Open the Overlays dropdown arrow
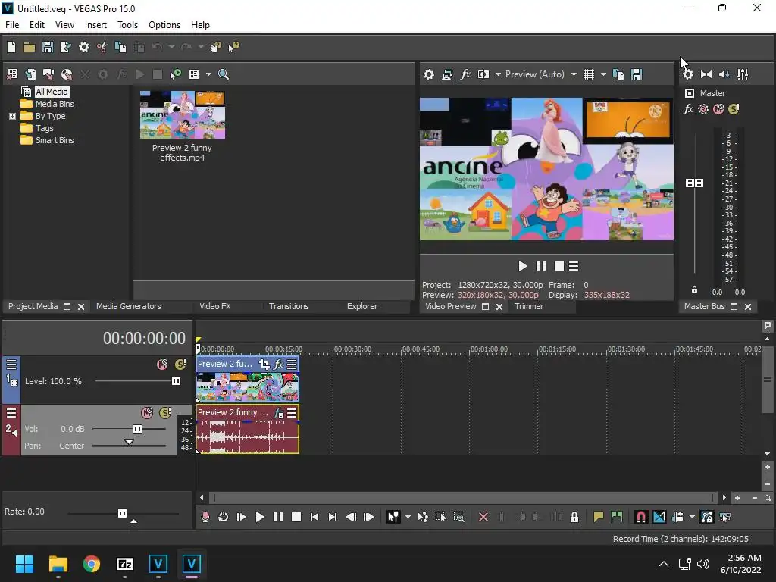The width and height of the screenshot is (776, 582). tap(603, 74)
